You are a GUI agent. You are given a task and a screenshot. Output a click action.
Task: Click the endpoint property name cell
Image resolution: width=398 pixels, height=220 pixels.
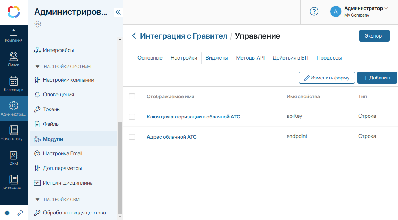pyautogui.click(x=297, y=136)
